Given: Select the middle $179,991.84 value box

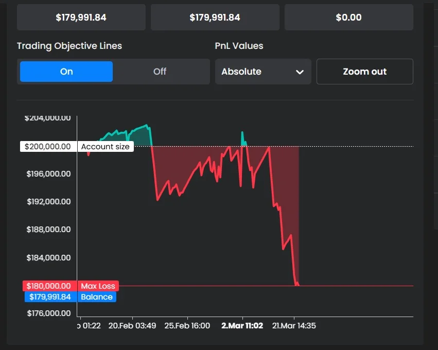Looking at the screenshot, I should pyautogui.click(x=215, y=17).
